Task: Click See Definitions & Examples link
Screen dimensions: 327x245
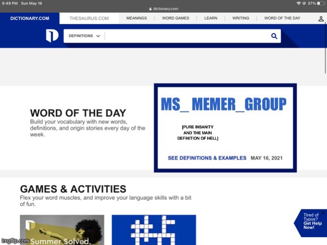Action: (207, 158)
